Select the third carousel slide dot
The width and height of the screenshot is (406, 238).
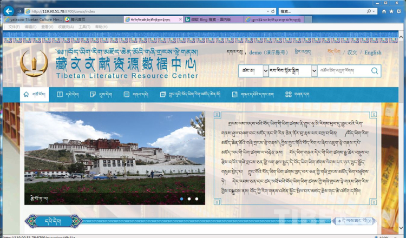[x=197, y=199]
